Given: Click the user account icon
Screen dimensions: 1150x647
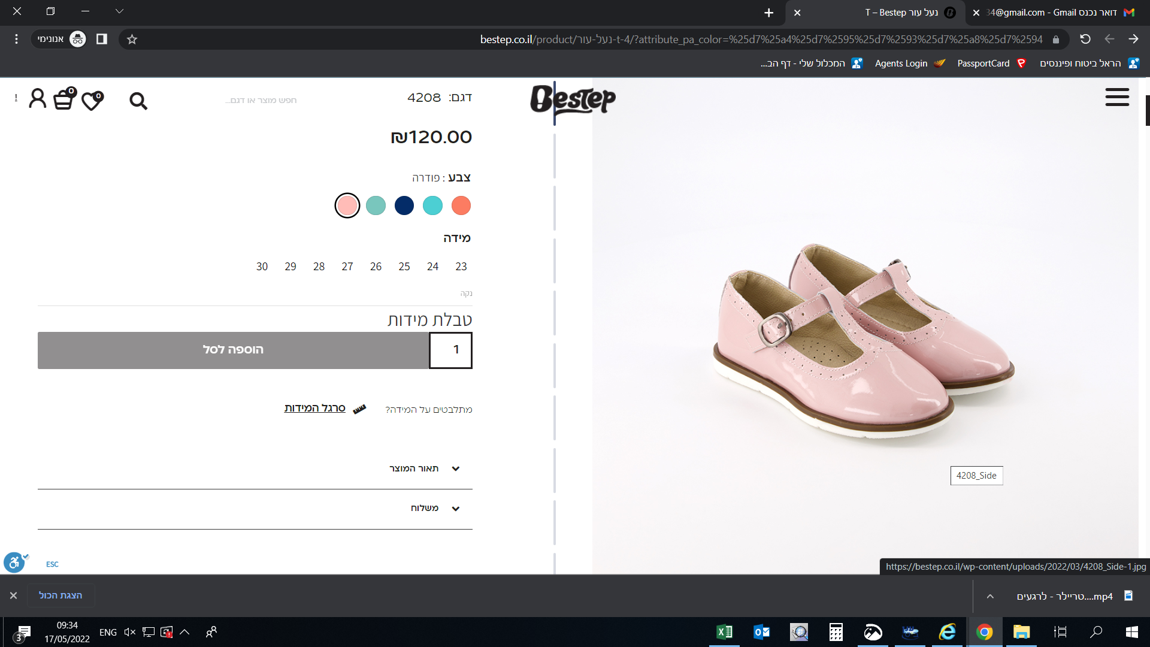Looking at the screenshot, I should click(x=38, y=98).
